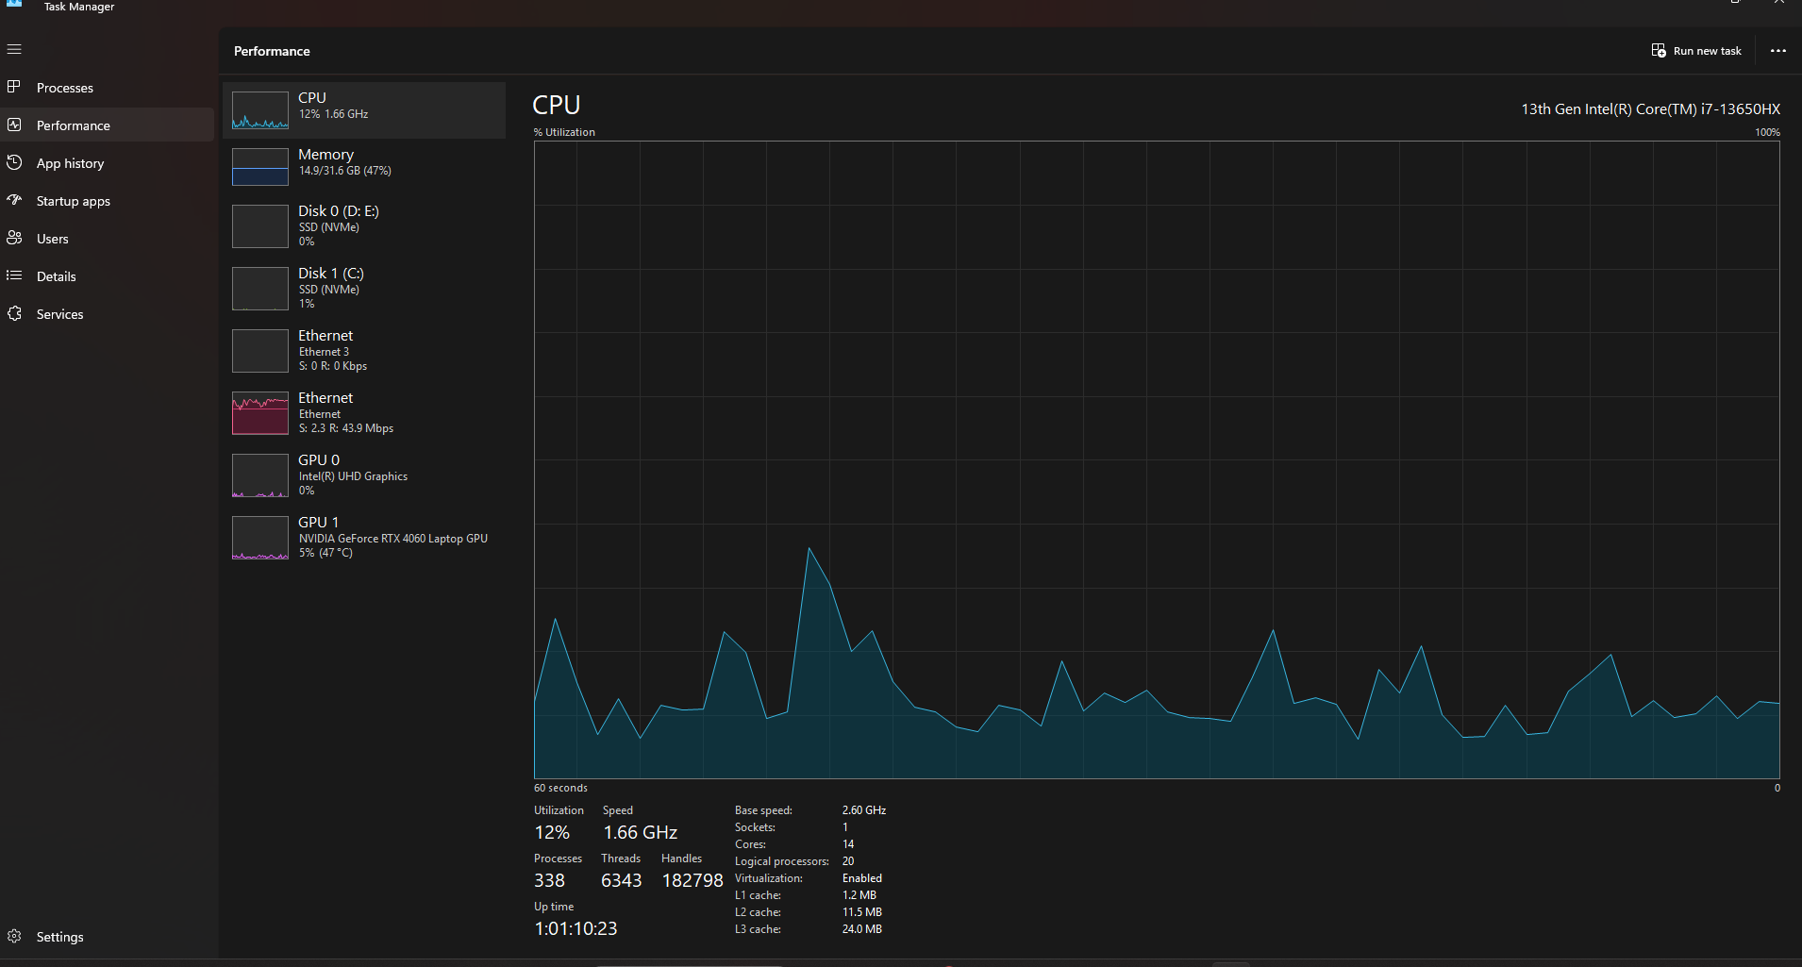1802x967 pixels.
Task: Select the Performance page in sidebar
Action: click(108, 125)
